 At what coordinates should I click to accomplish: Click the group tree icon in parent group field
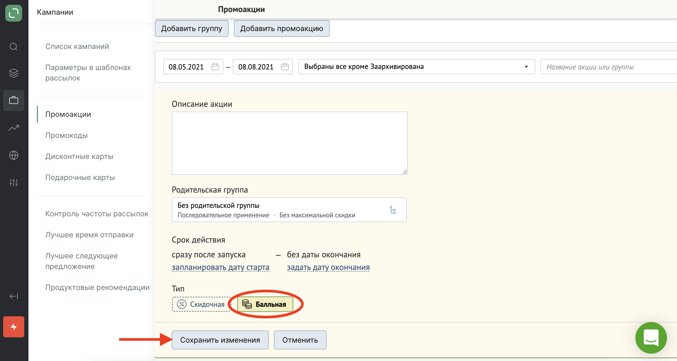(x=393, y=210)
